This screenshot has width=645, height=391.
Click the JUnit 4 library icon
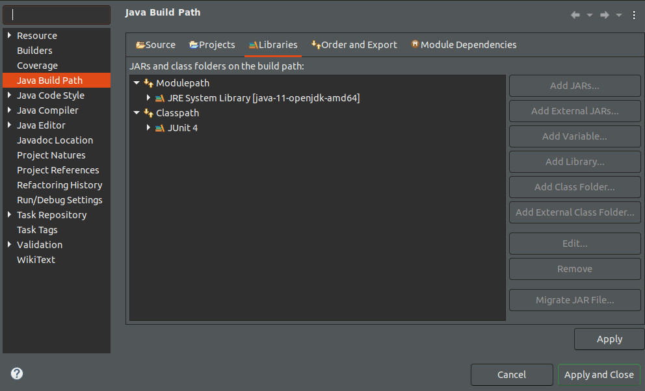click(x=160, y=128)
